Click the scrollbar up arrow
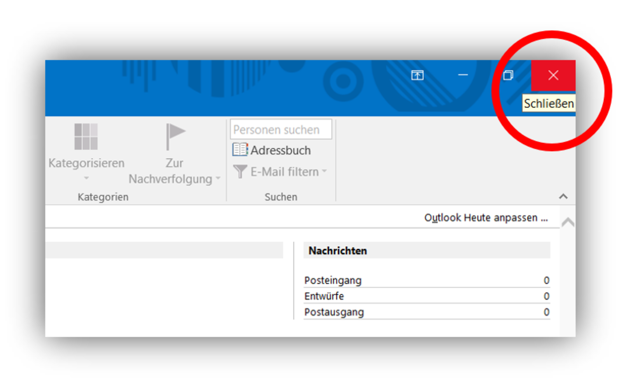Screen dimensions: 624x390 [x=568, y=222]
